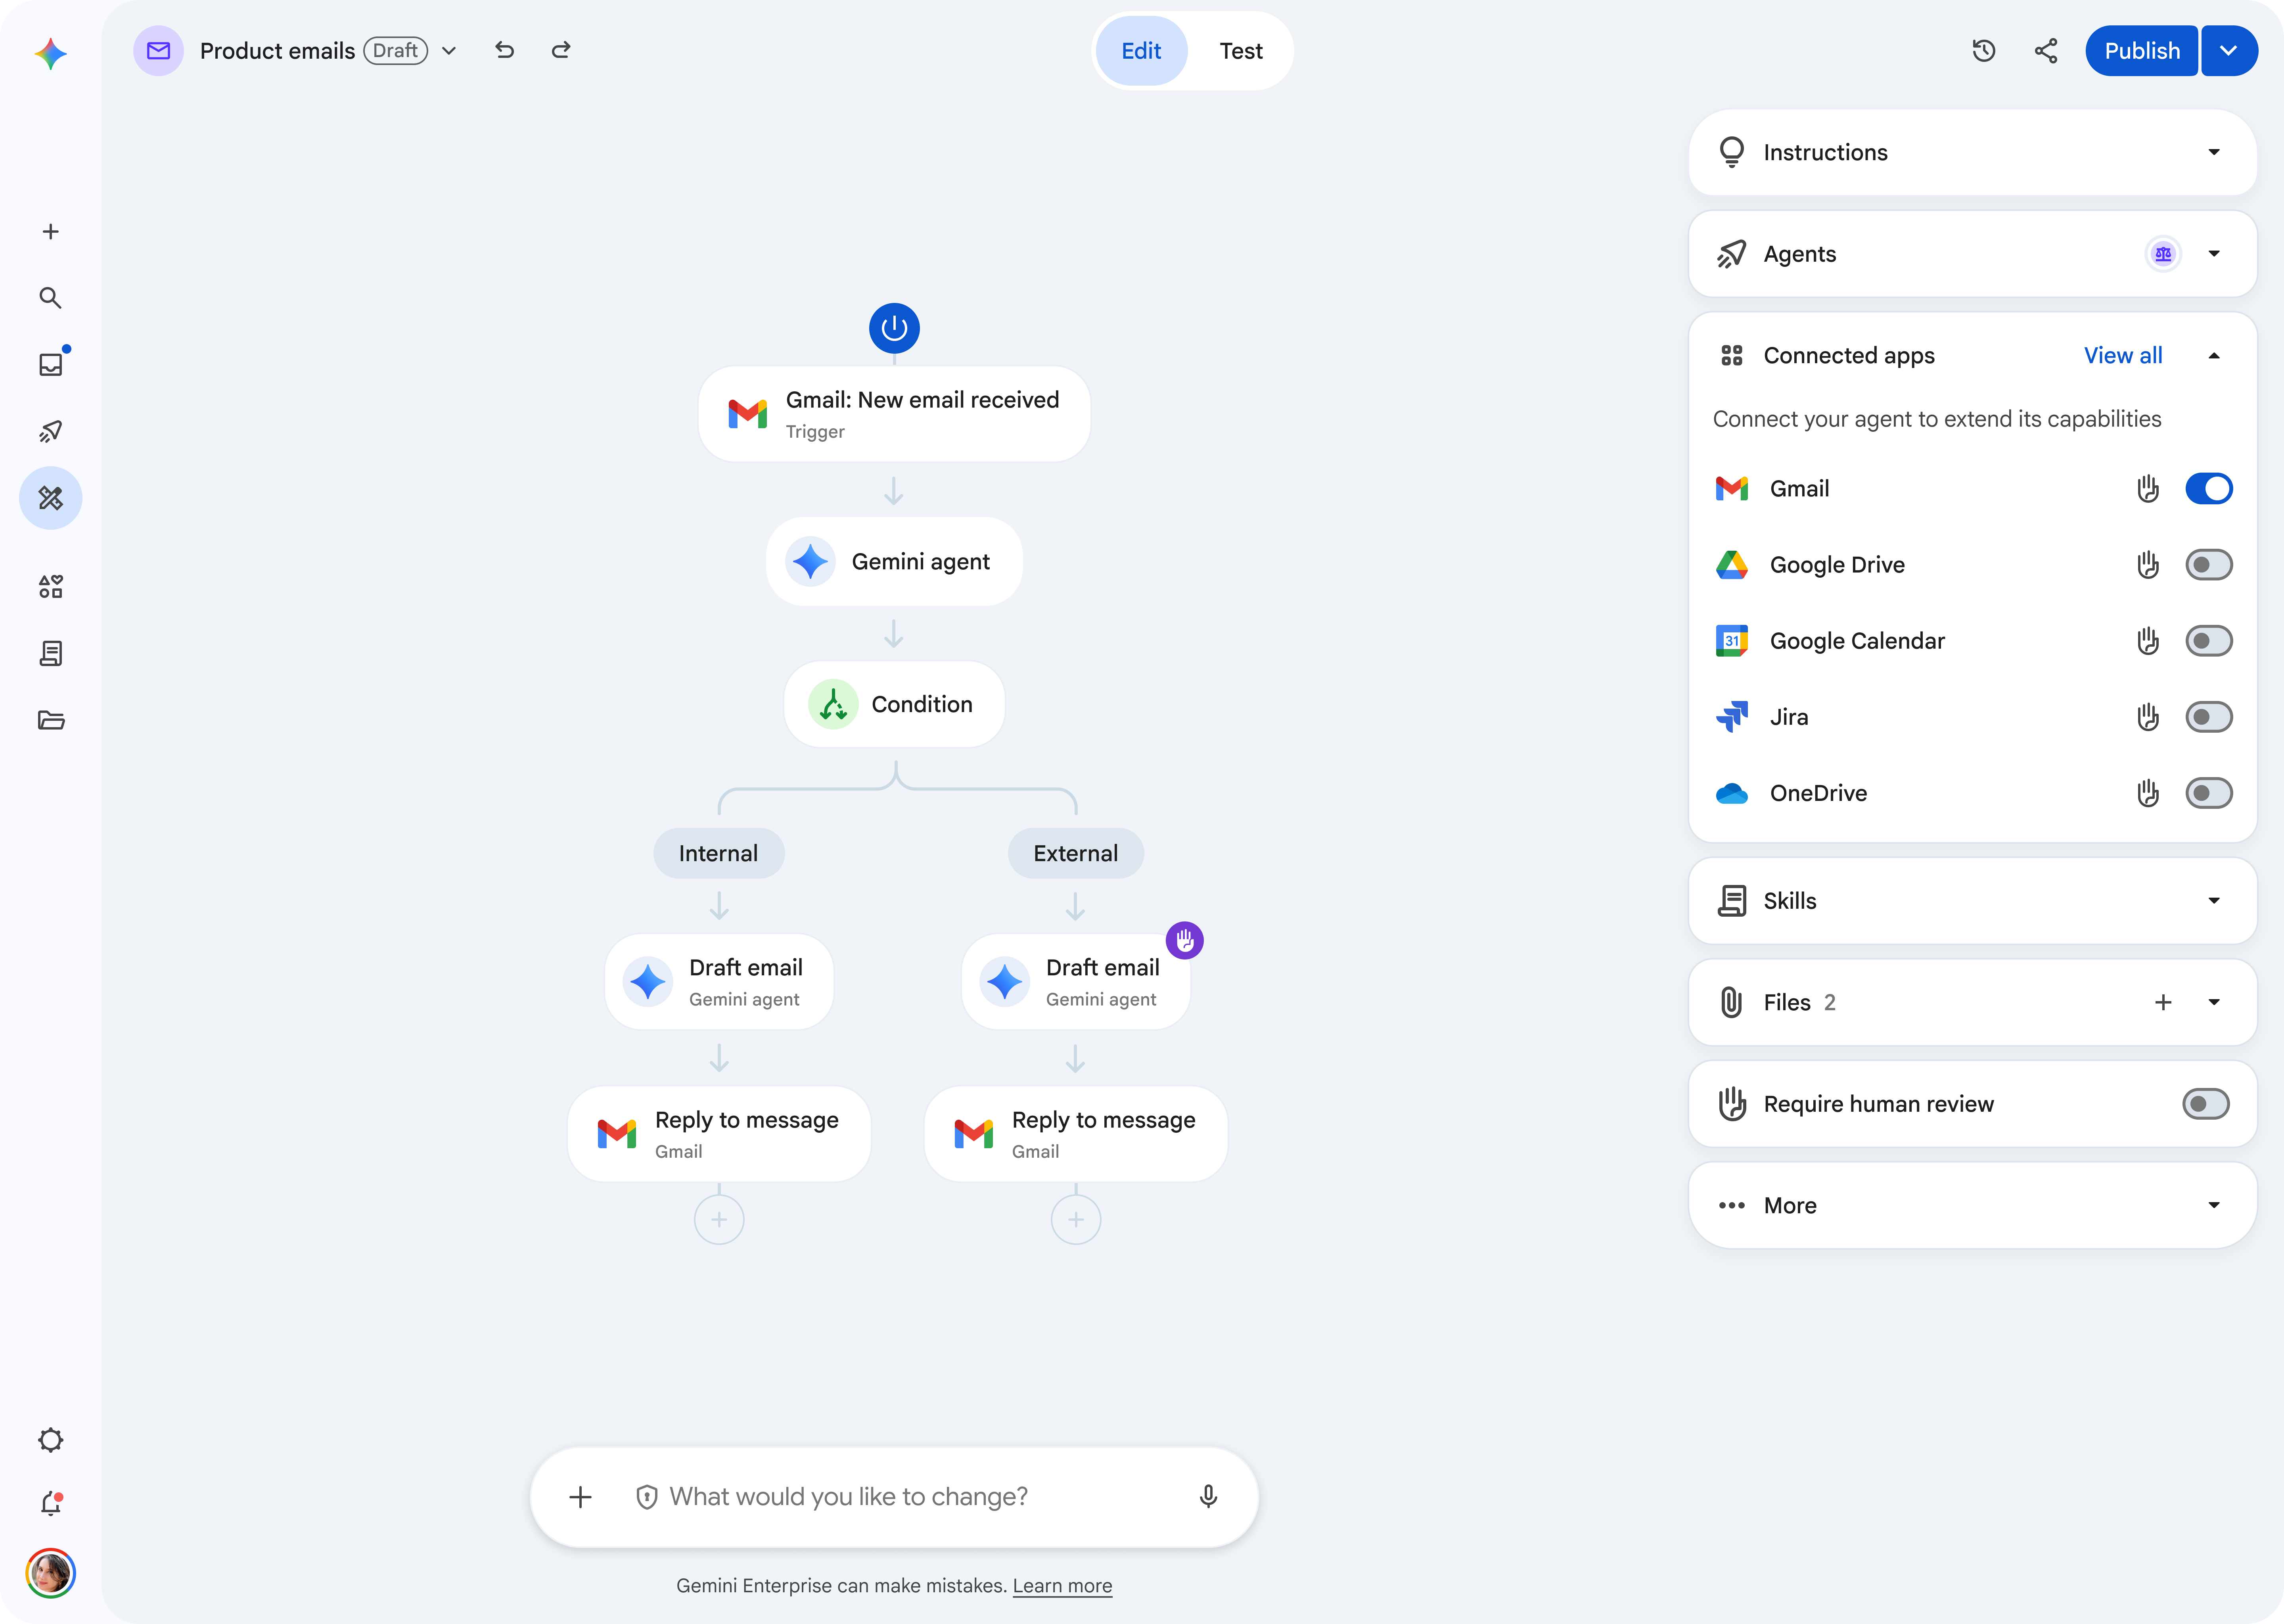Image resolution: width=2284 pixels, height=1624 pixels.
Task: Enable the Google Calendar toggle
Action: [x=2209, y=641]
